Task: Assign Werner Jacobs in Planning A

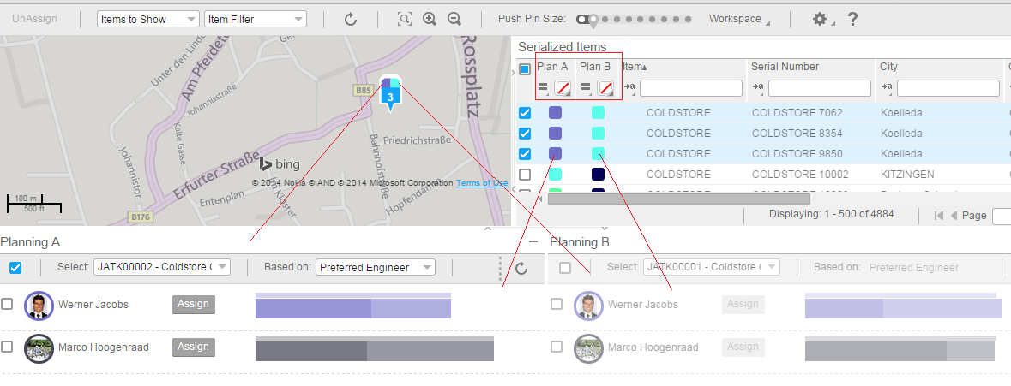Action: pos(194,304)
